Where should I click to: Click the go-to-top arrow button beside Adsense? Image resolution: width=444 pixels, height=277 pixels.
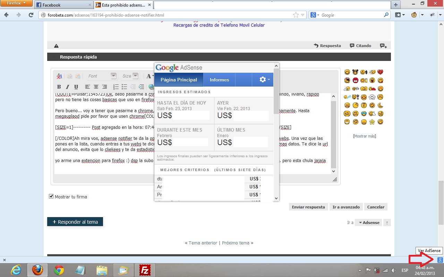(387, 223)
